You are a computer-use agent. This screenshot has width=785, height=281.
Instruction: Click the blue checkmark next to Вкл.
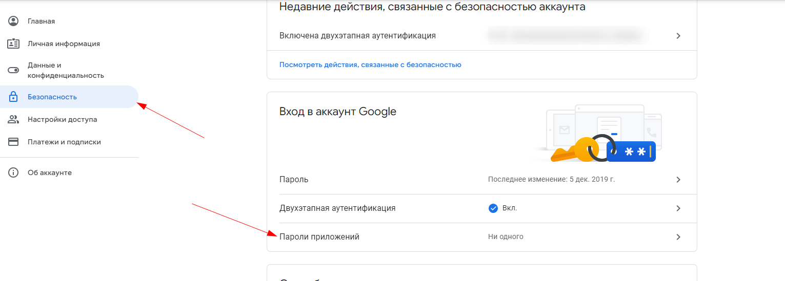pos(493,208)
